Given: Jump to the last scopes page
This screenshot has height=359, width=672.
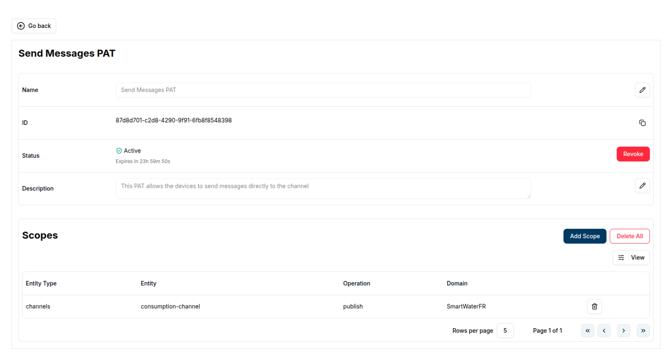Looking at the screenshot, I should (x=643, y=331).
